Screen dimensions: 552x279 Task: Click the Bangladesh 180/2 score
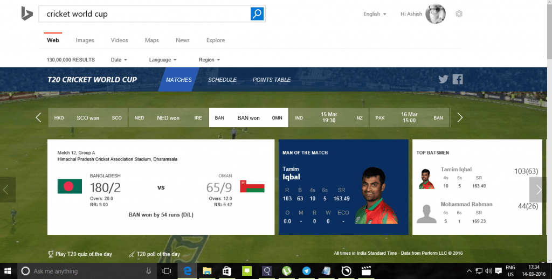point(105,187)
